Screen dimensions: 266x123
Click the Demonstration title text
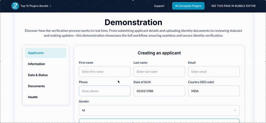click(x=133, y=22)
